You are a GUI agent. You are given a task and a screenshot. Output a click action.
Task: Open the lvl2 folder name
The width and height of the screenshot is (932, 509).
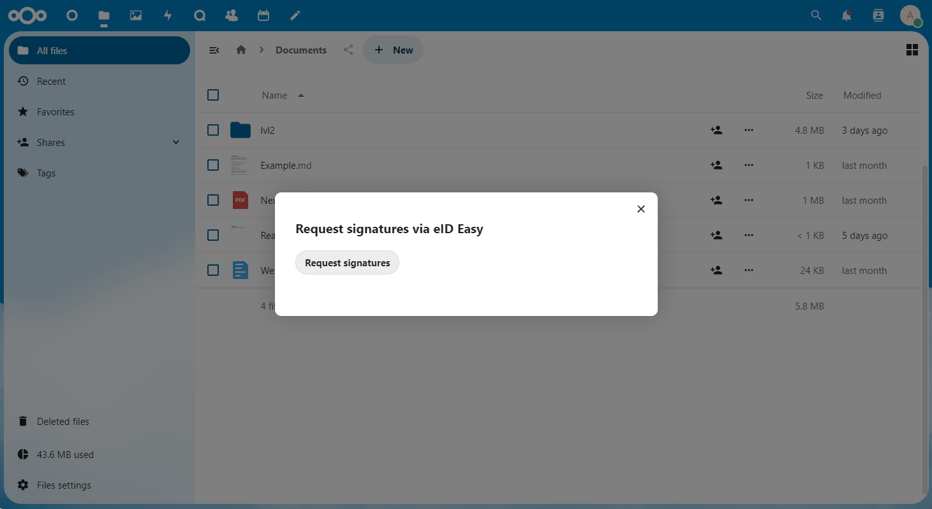click(268, 130)
